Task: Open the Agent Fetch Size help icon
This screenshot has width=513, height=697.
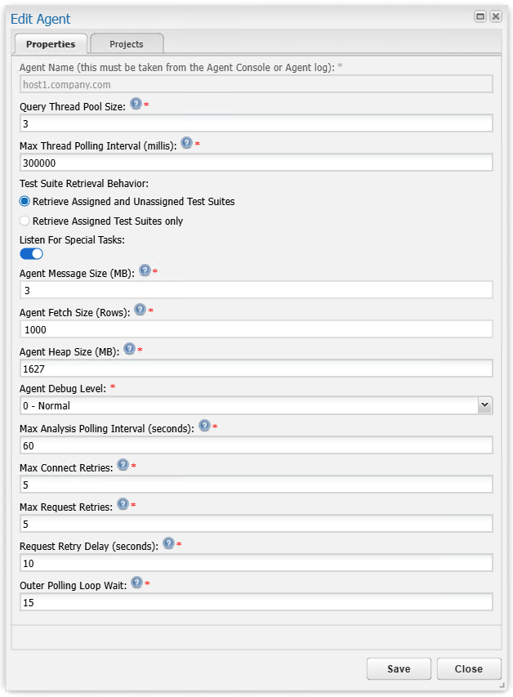Action: (x=141, y=310)
